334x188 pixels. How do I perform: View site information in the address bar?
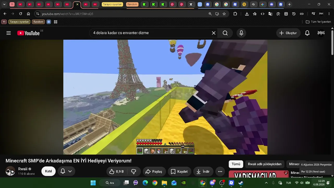click(x=38, y=14)
